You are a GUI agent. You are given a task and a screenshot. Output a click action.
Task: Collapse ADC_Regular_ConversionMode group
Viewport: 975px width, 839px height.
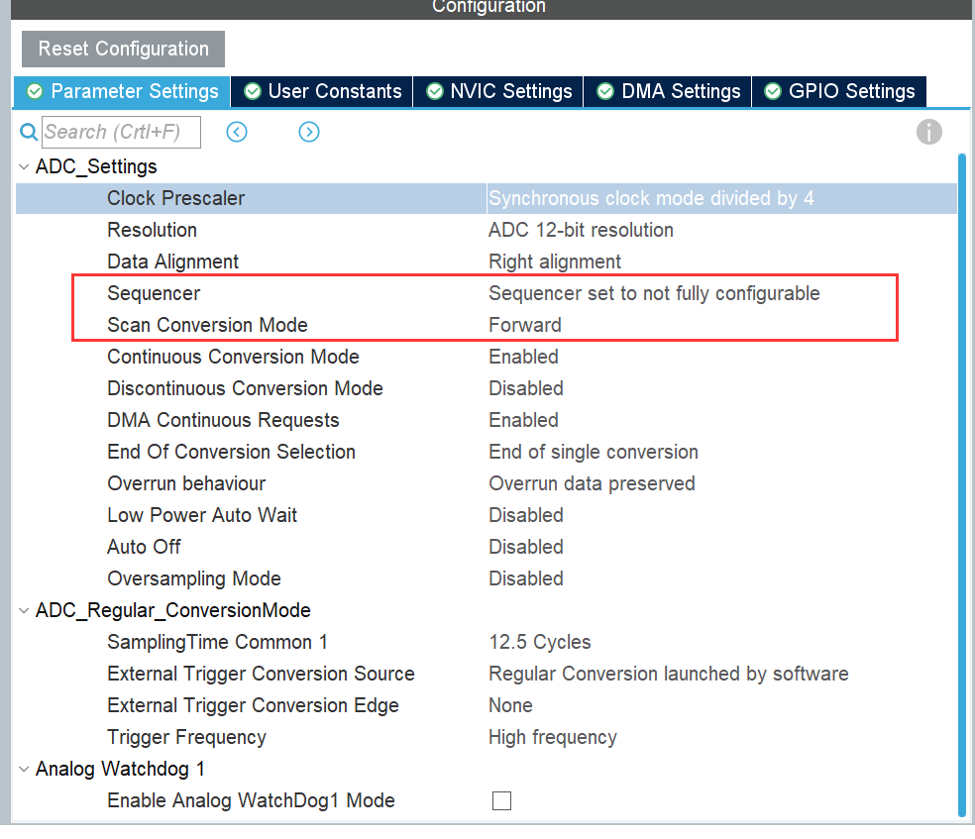point(24,610)
